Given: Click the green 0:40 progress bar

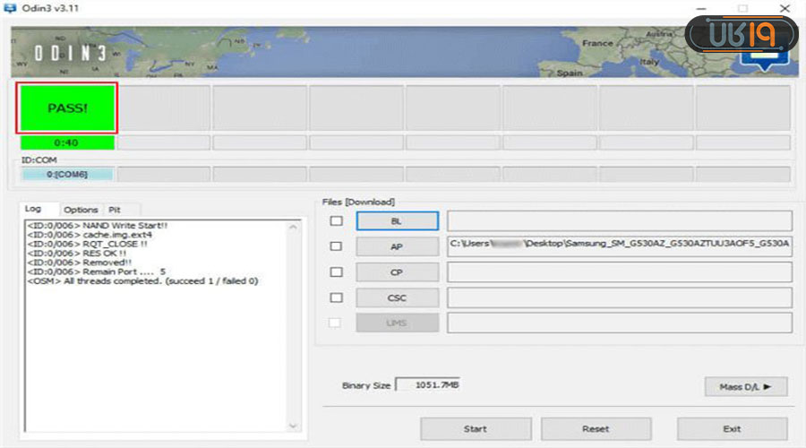Looking at the screenshot, I should coord(67,142).
